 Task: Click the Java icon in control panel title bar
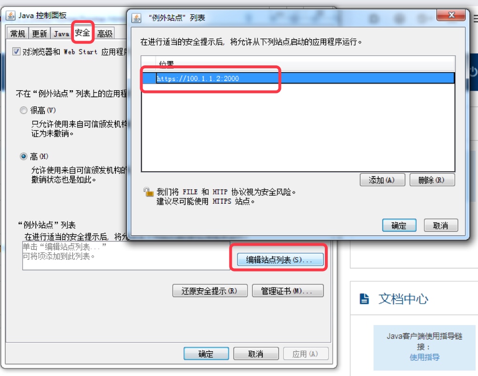coord(10,15)
